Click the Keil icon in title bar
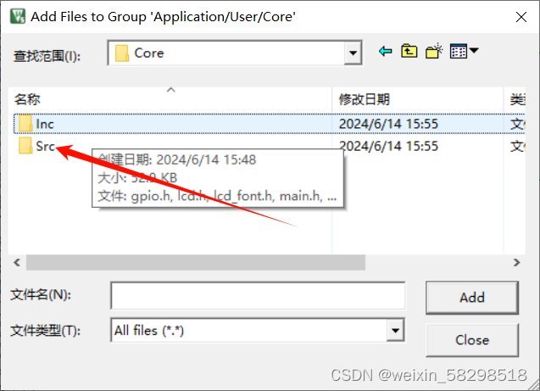 pyautogui.click(x=15, y=15)
